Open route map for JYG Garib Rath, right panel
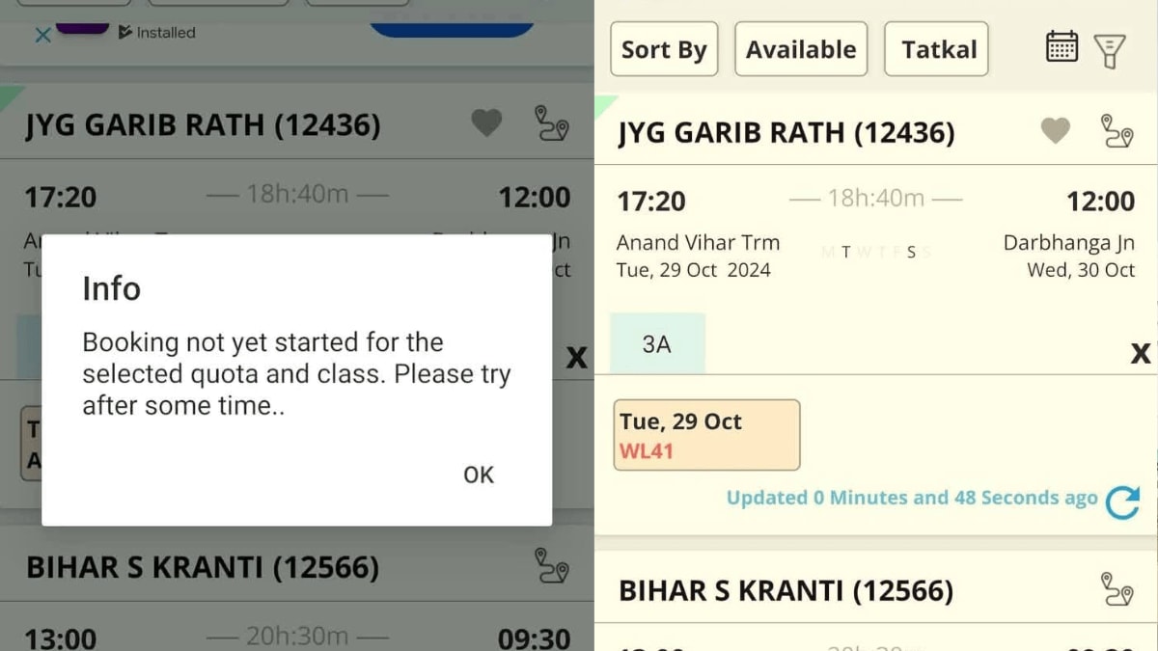Image resolution: width=1158 pixels, height=651 pixels. click(x=1117, y=131)
